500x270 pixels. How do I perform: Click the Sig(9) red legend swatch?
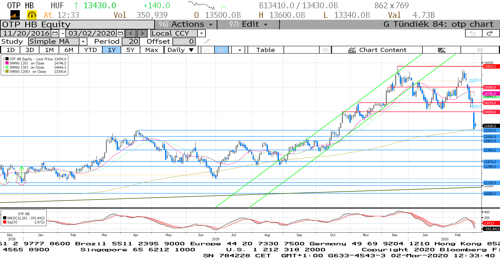point(5,222)
